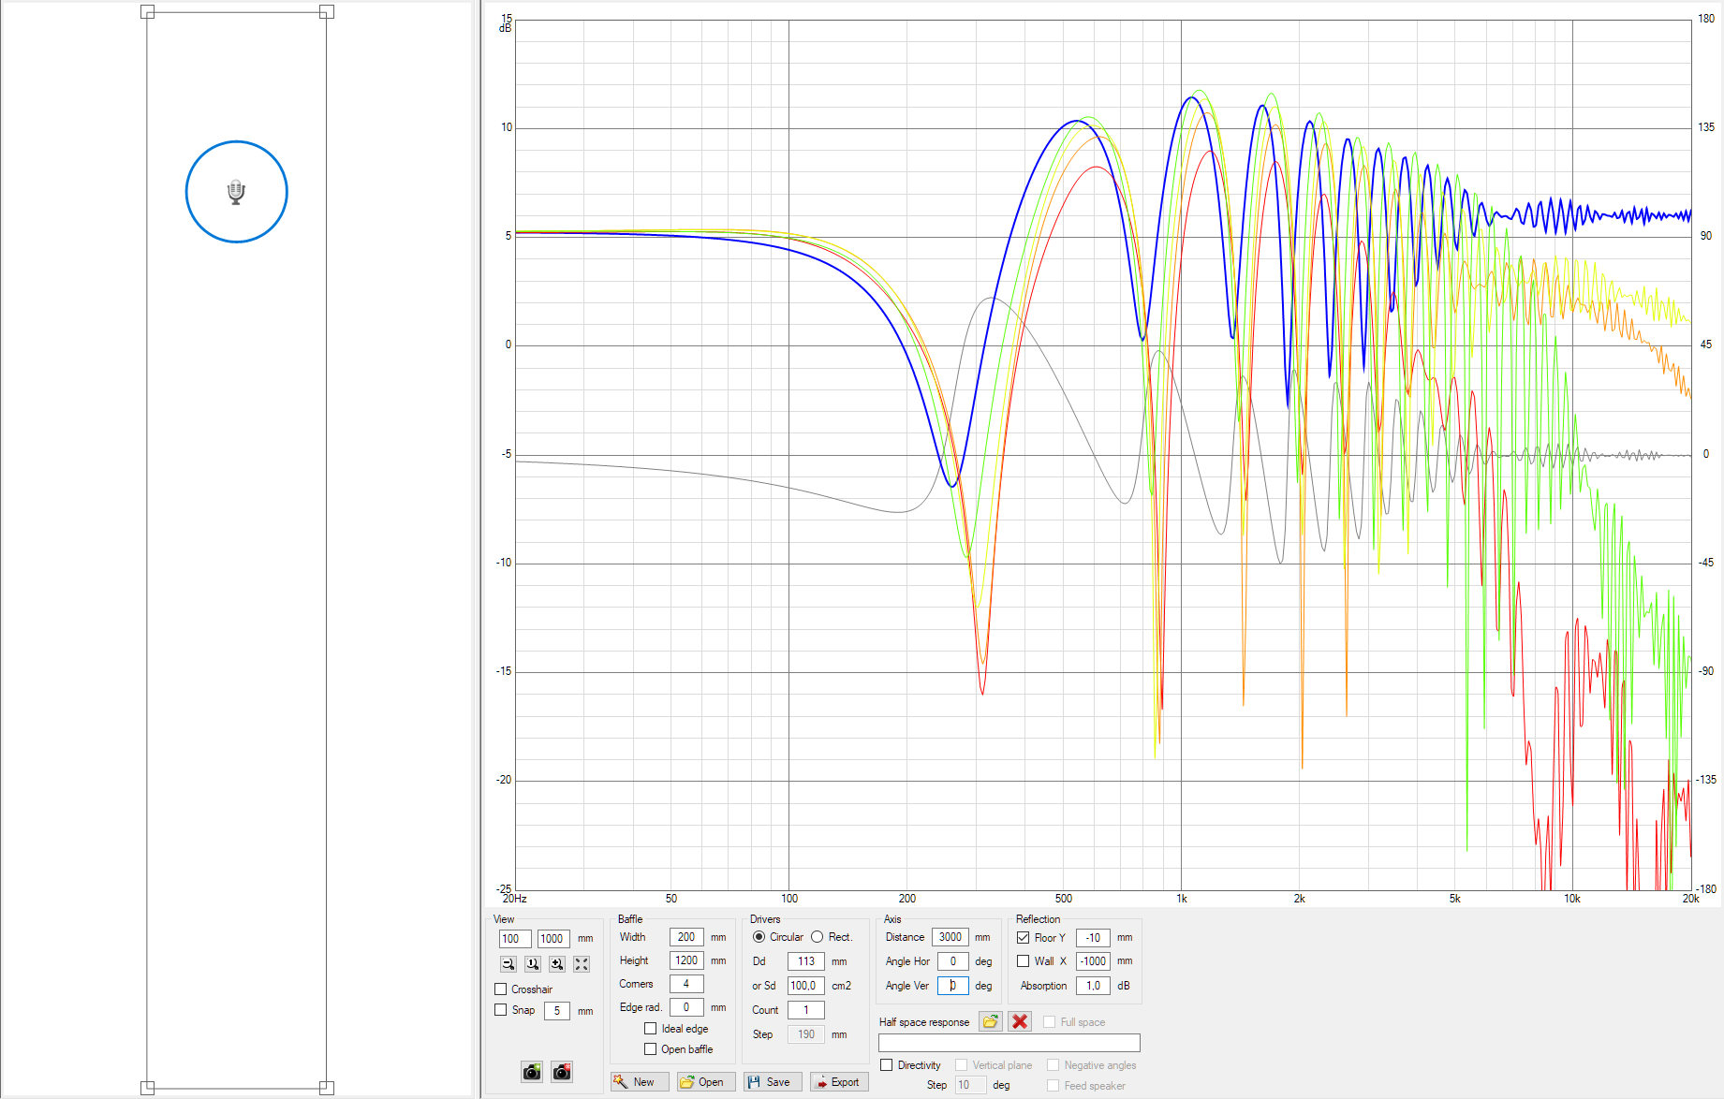Select the Rect. driver shape option
The width and height of the screenshot is (1724, 1099).
pyautogui.click(x=818, y=937)
